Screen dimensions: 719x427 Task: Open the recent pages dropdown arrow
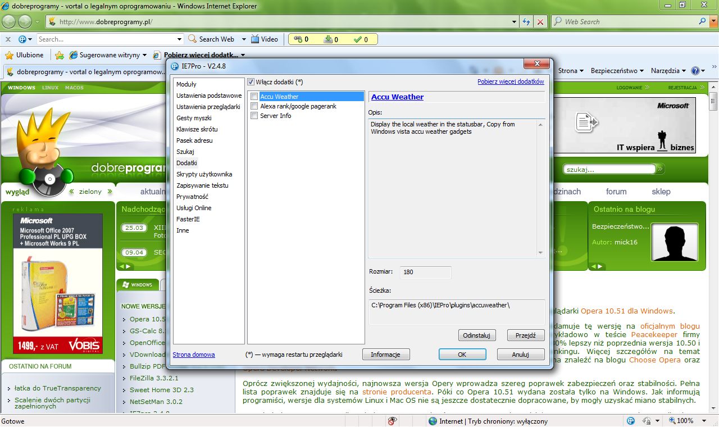click(x=38, y=22)
